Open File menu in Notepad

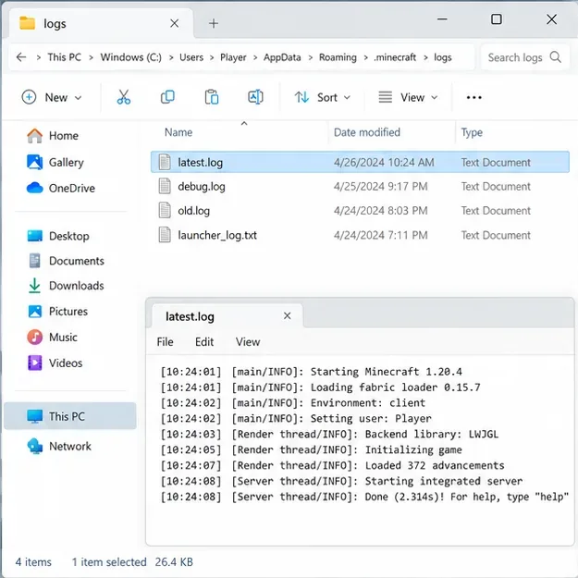tap(165, 342)
